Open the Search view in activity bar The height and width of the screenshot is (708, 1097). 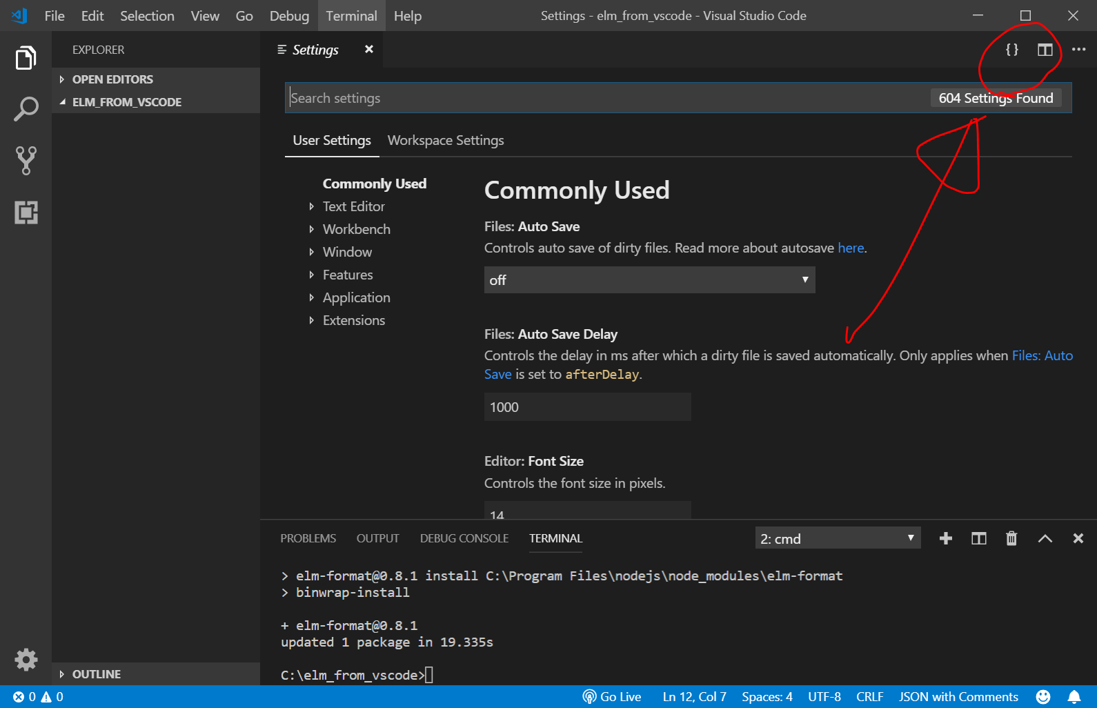point(26,109)
